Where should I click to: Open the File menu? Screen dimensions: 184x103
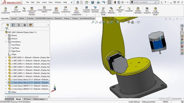(x=28, y=2)
